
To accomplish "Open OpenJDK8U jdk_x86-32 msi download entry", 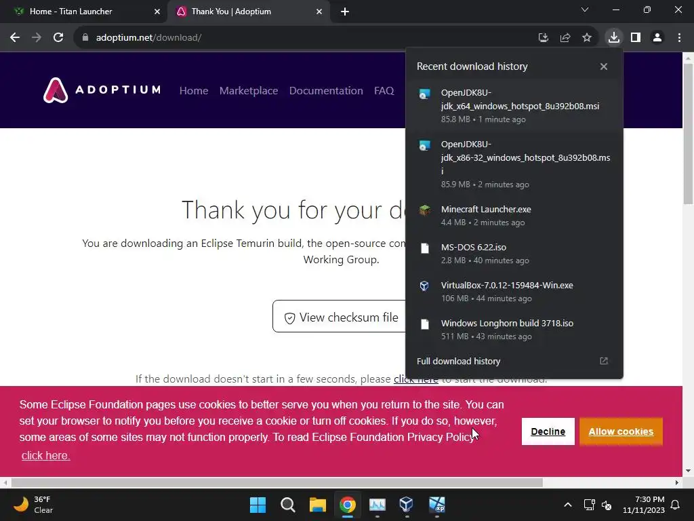I will (514, 164).
